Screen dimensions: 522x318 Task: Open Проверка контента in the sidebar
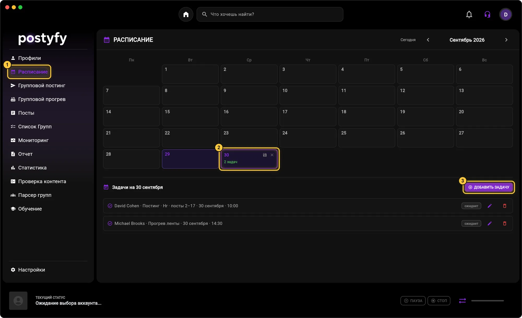38,181
